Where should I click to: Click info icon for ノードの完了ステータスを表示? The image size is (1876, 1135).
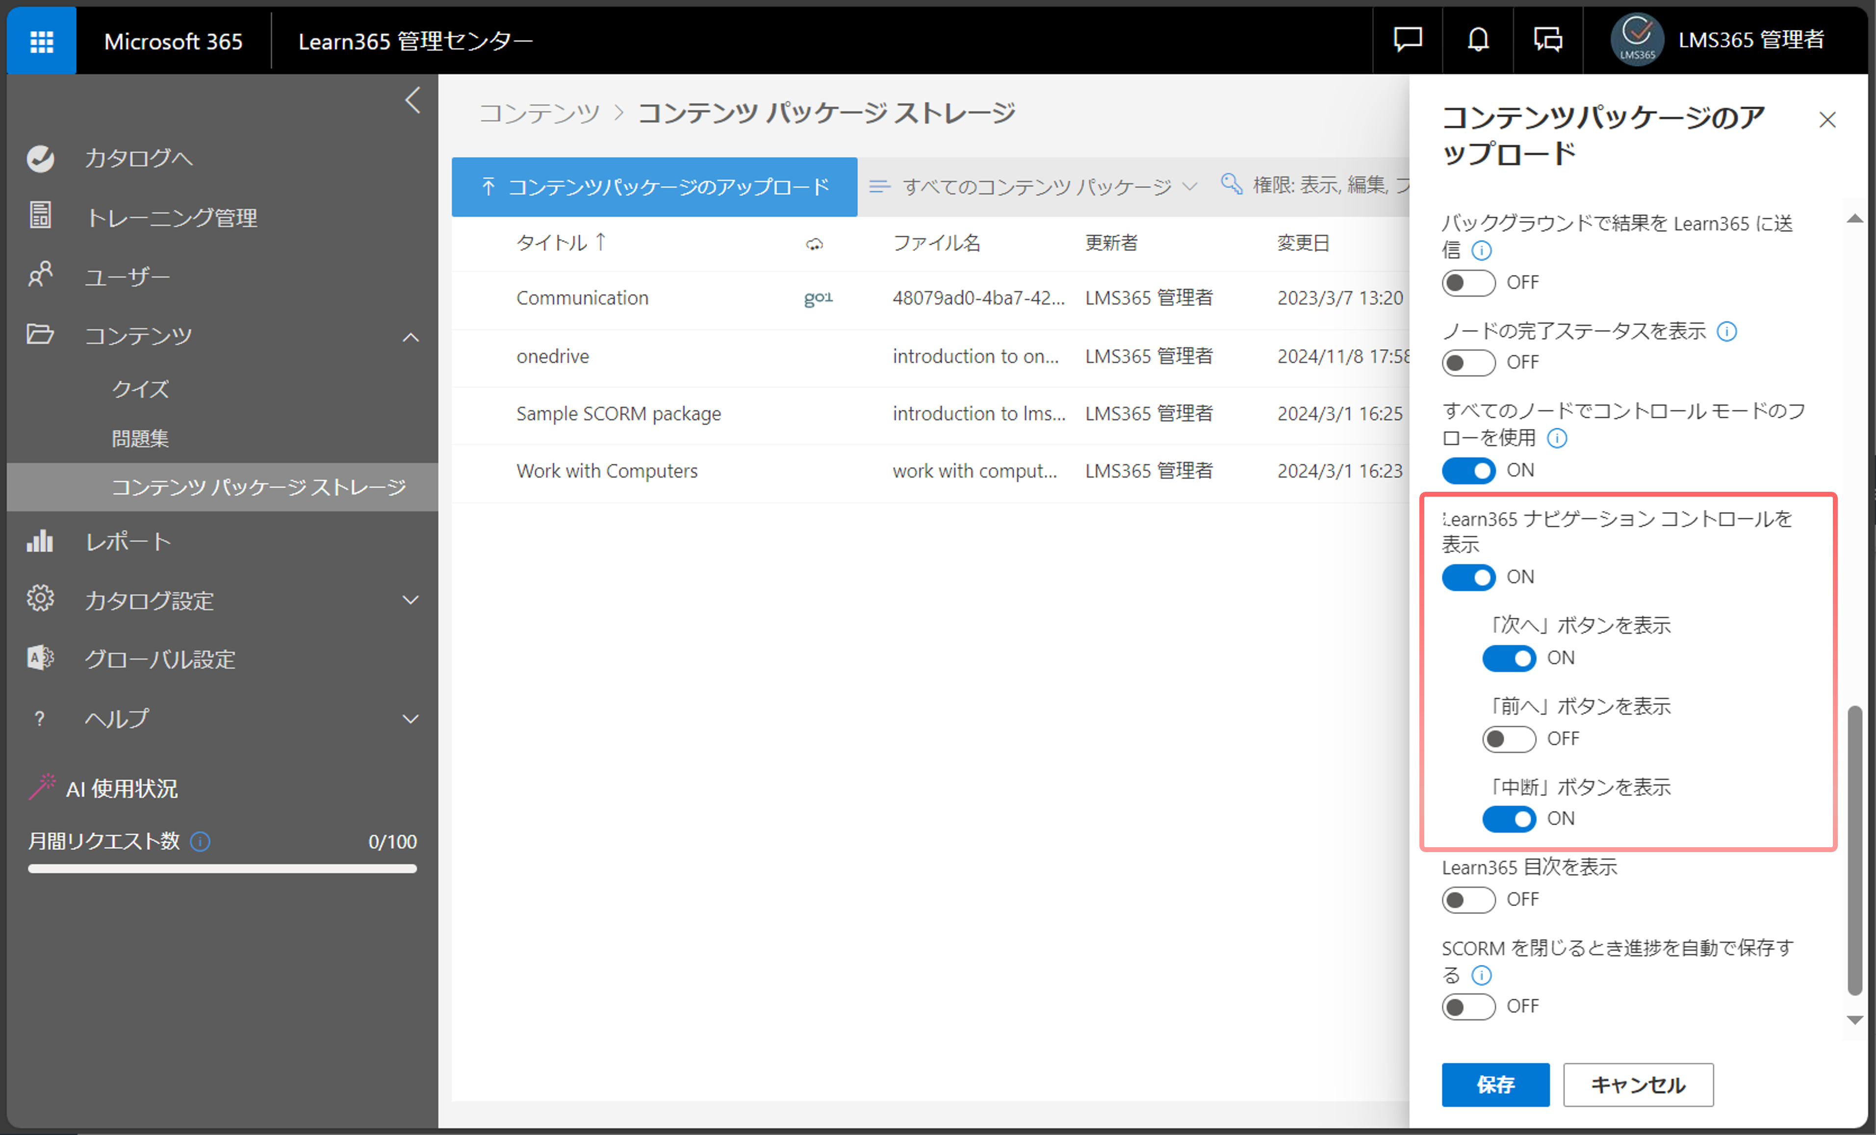1727,332
